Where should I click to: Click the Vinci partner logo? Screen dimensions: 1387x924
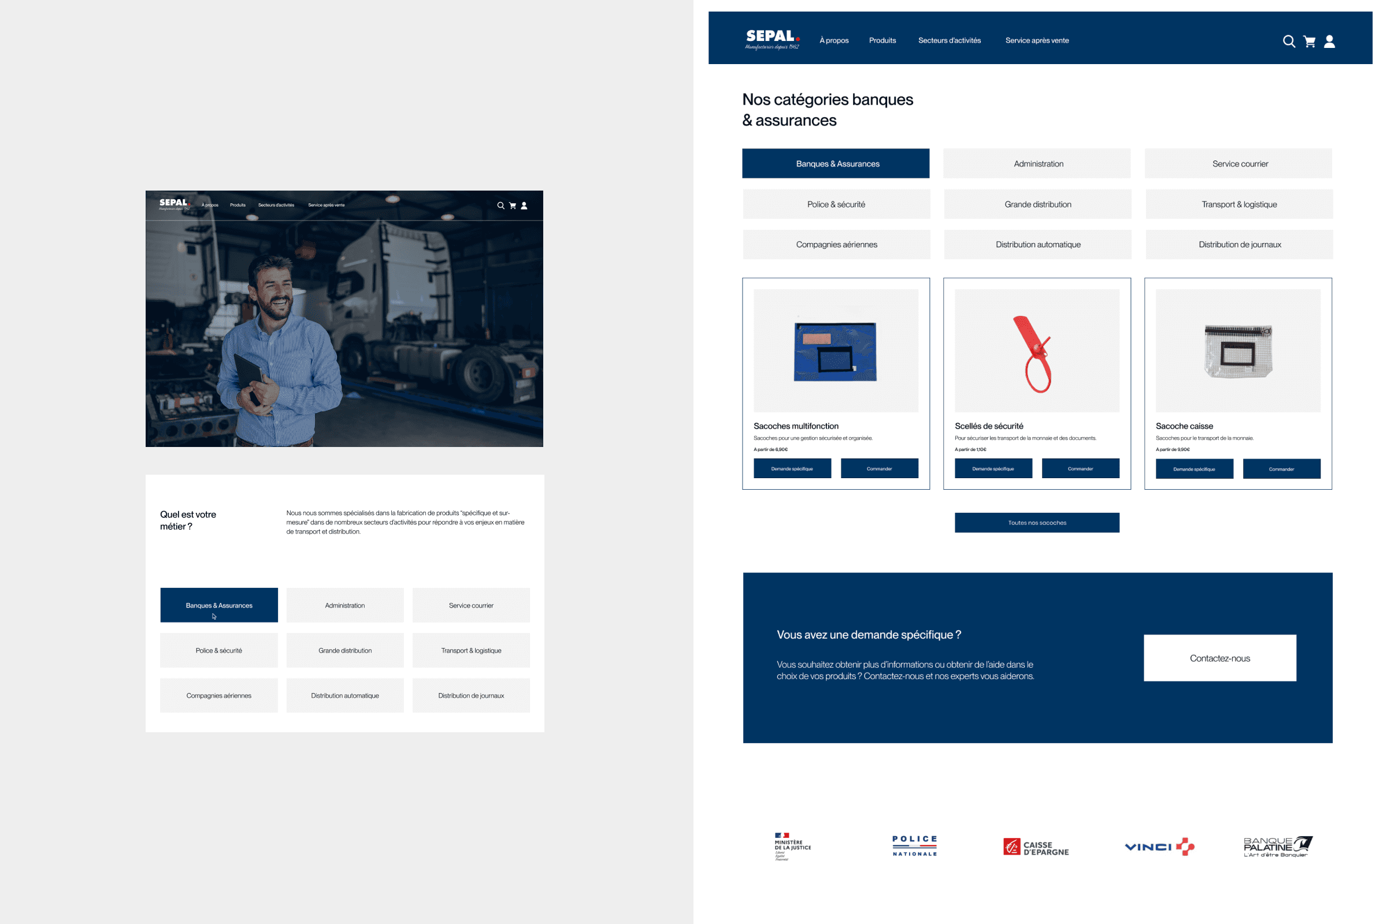pos(1158,847)
